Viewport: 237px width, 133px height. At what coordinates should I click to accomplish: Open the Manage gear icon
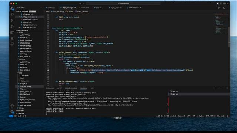(x=12, y=112)
